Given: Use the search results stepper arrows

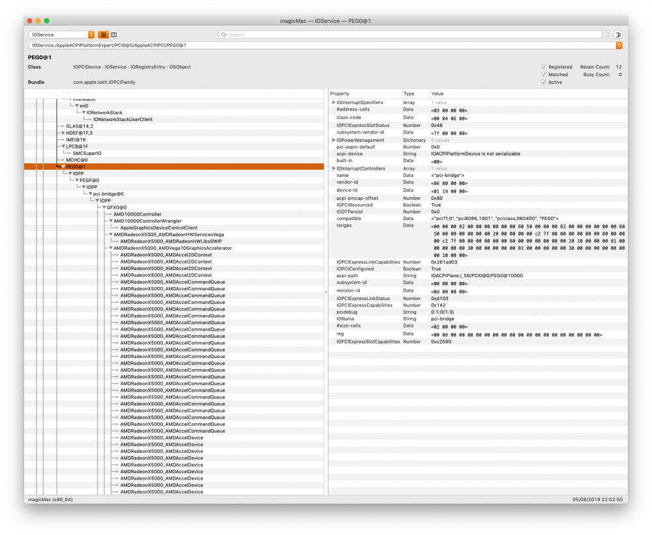Looking at the screenshot, I should coord(608,35).
